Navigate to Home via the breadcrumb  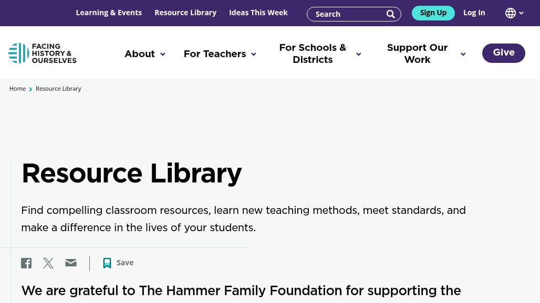17,89
